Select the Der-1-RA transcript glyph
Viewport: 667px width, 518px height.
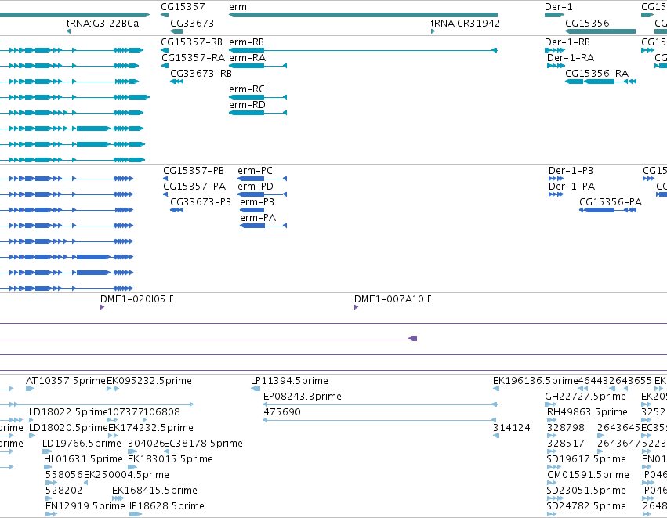pos(556,66)
